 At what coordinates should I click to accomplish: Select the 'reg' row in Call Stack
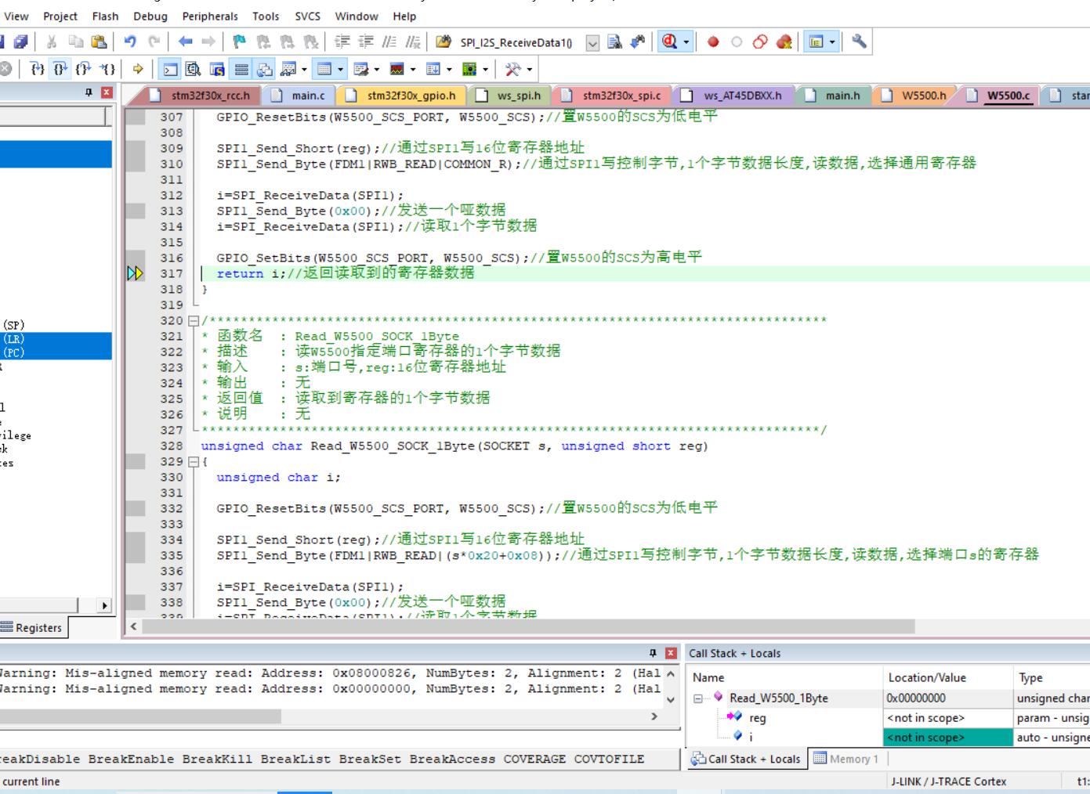(x=888, y=718)
